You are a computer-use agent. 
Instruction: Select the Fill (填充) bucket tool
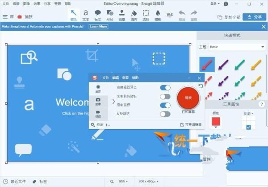134,15
